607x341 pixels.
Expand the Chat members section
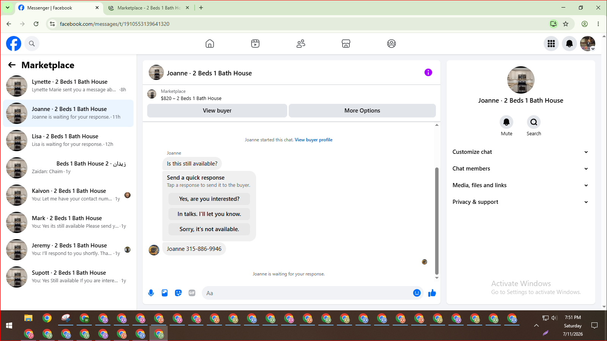pyautogui.click(x=521, y=169)
